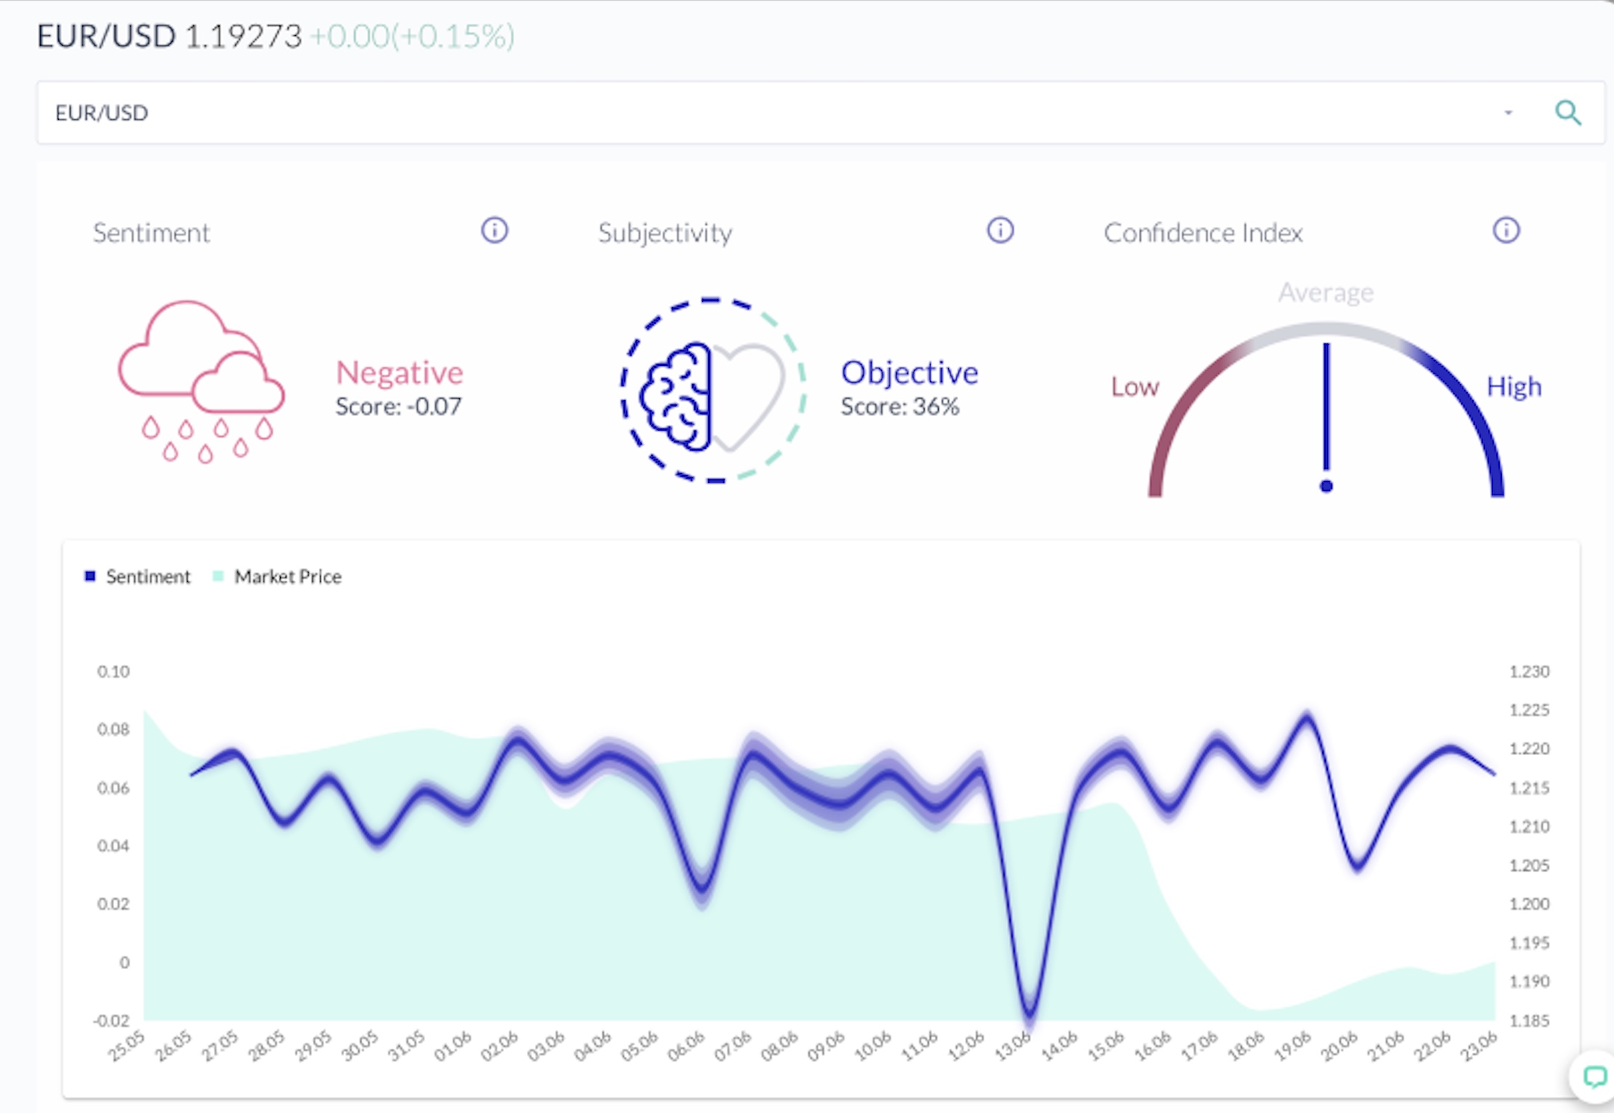Toggle the Market Price series in legend
Viewport: 1614px width, 1113px height.
277,577
